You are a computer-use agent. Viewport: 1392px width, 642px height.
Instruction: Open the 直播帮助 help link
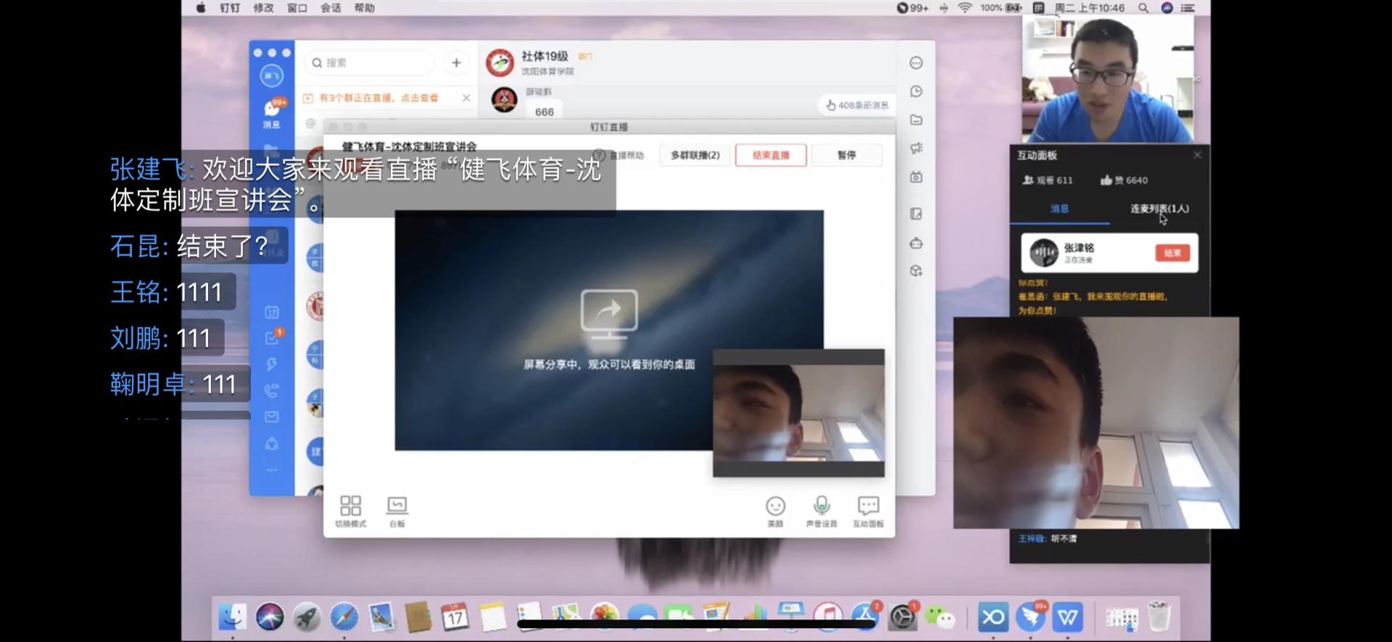coord(619,155)
